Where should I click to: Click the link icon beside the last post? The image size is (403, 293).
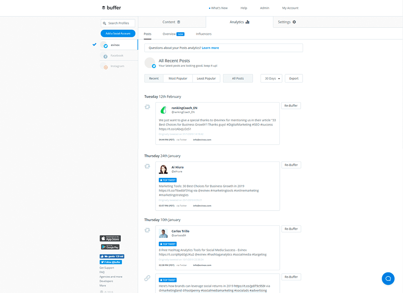click(147, 278)
